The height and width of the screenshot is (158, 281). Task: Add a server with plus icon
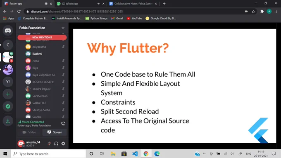(x=8, y=94)
